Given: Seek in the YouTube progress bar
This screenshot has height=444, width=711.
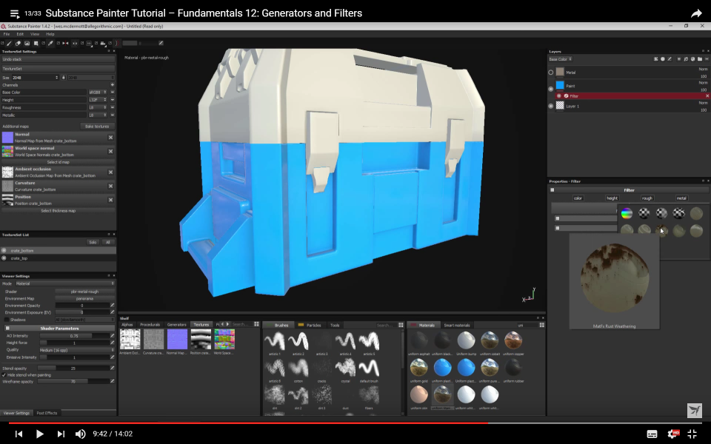Looking at the screenshot, I should (355, 423).
